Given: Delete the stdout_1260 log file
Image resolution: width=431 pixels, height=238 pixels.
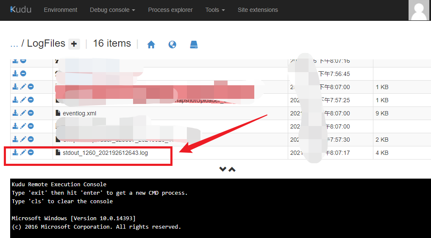Looking at the screenshot, I should click(x=31, y=152).
